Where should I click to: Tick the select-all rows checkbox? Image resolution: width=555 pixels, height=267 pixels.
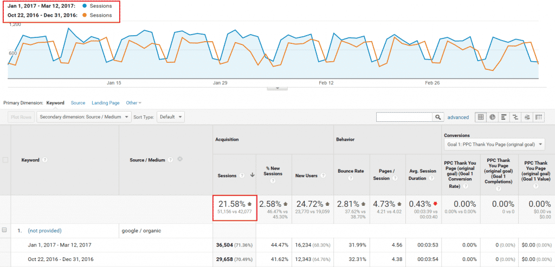tap(5, 160)
